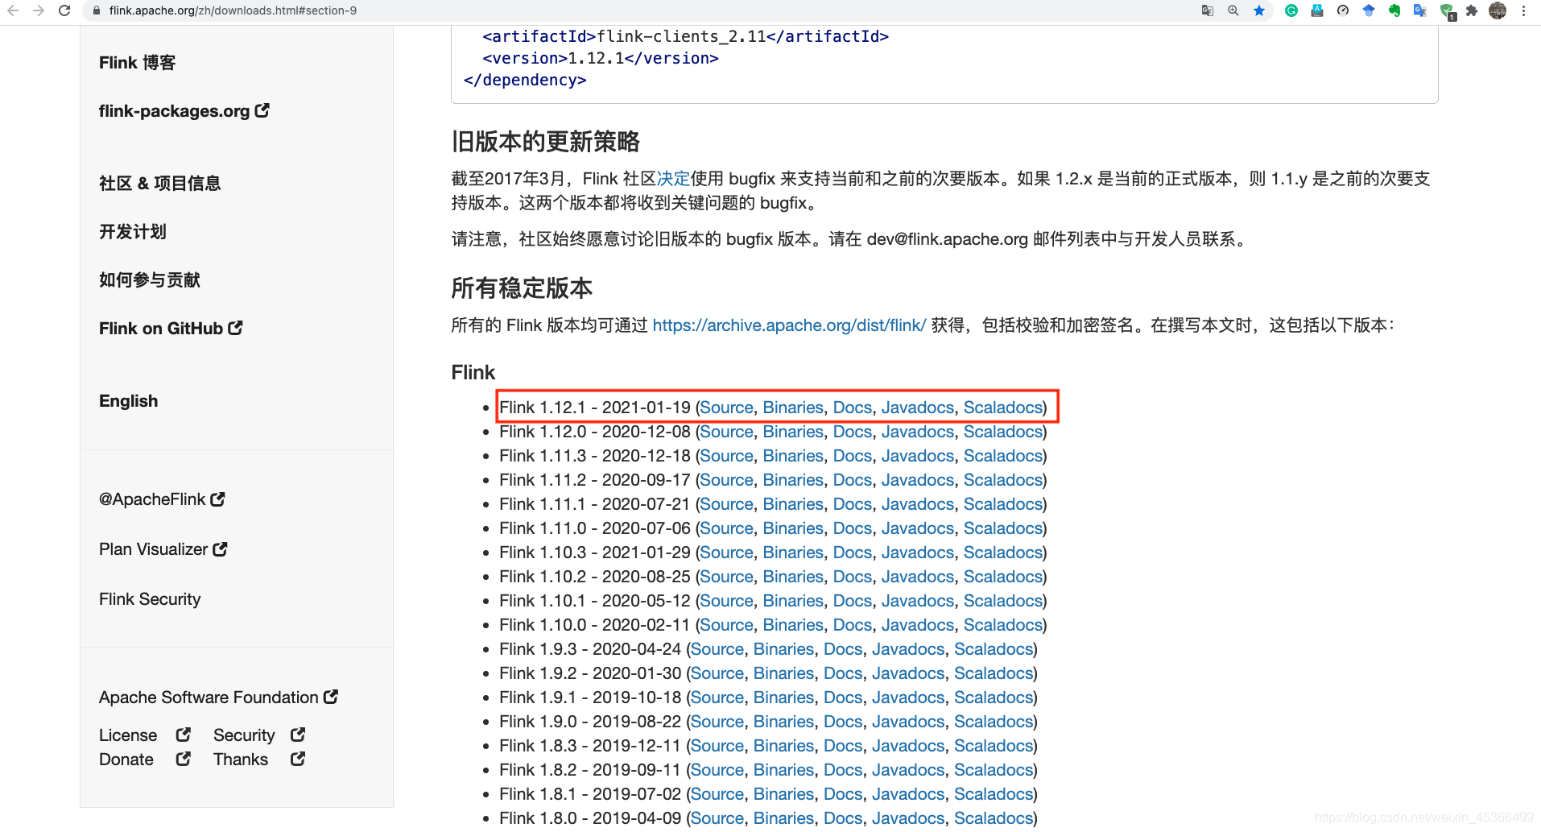Image resolution: width=1541 pixels, height=832 pixels.
Task: Open Javadocs for Flink 1.11.0
Action: tap(918, 528)
